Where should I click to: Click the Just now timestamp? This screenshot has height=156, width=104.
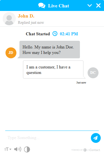click(x=81, y=83)
